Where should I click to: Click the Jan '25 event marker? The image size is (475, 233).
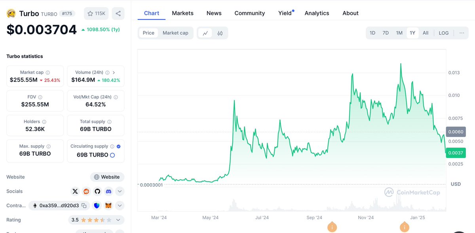pyautogui.click(x=404, y=227)
